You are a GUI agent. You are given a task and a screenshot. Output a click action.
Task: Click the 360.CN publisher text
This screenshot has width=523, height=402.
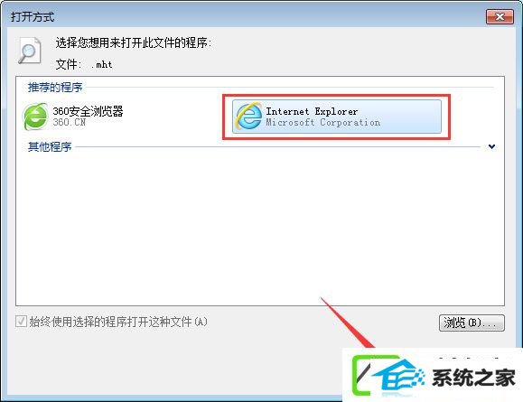[x=70, y=122]
